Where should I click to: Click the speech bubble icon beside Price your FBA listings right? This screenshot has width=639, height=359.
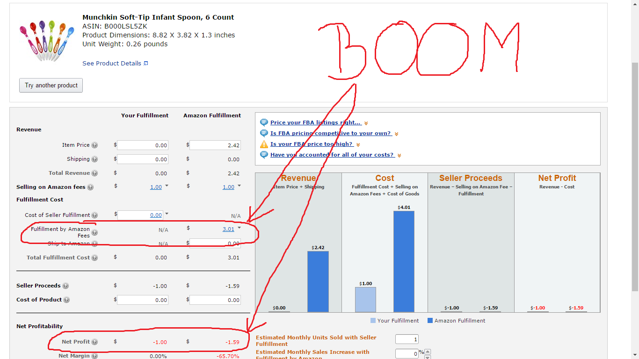264,122
